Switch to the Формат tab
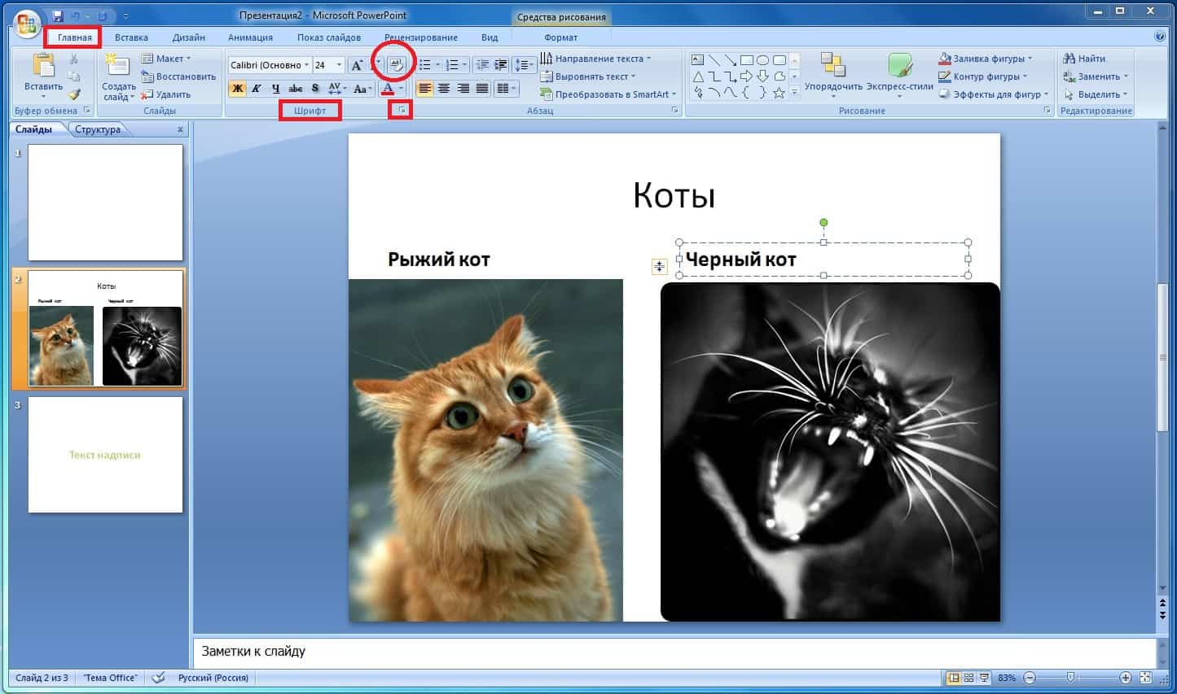1177x694 pixels. click(x=560, y=37)
